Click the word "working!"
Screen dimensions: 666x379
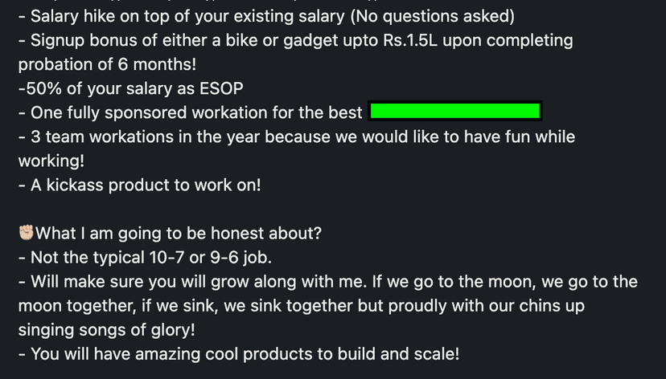pyautogui.click(x=51, y=161)
